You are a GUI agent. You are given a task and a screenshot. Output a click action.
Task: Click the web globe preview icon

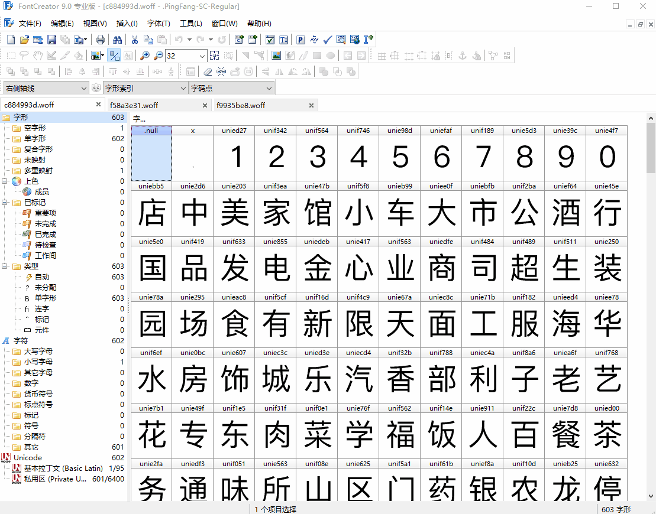point(355,40)
